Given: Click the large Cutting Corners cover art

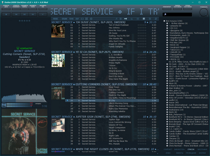Looking at the screenshot, I should point(25,131).
